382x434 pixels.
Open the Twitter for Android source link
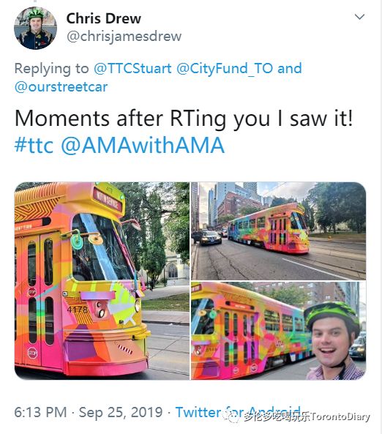tap(238, 412)
